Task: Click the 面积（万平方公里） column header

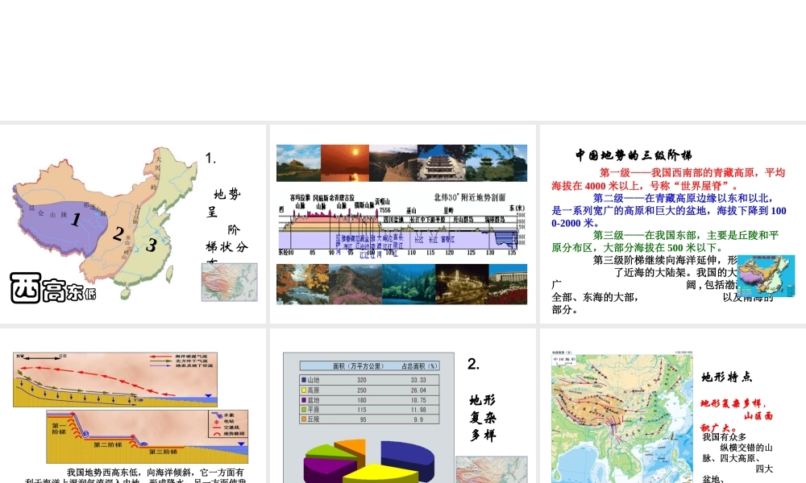Action: pos(359,366)
